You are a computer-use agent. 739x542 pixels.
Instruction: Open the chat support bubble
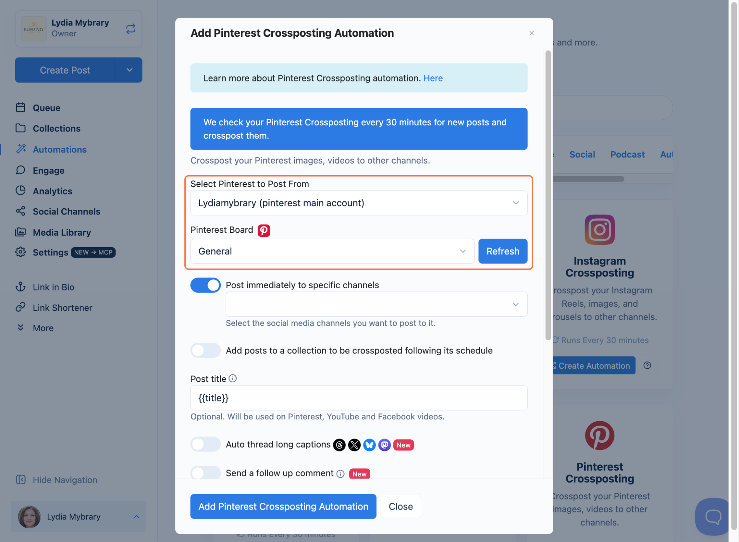tap(713, 516)
